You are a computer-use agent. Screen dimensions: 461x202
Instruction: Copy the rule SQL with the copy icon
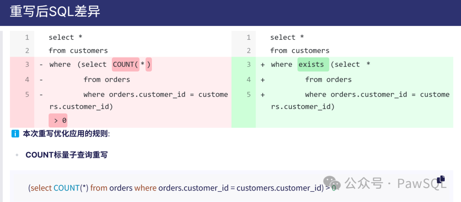pyautogui.click(x=441, y=179)
